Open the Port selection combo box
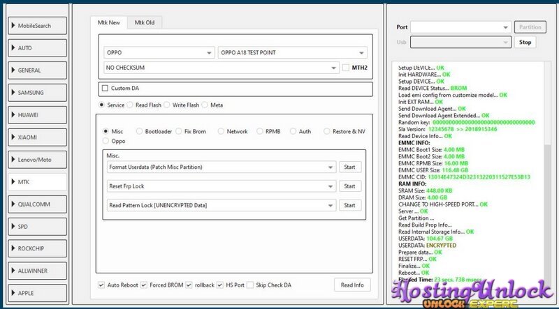The height and width of the screenshot is (309, 559). coord(460,27)
